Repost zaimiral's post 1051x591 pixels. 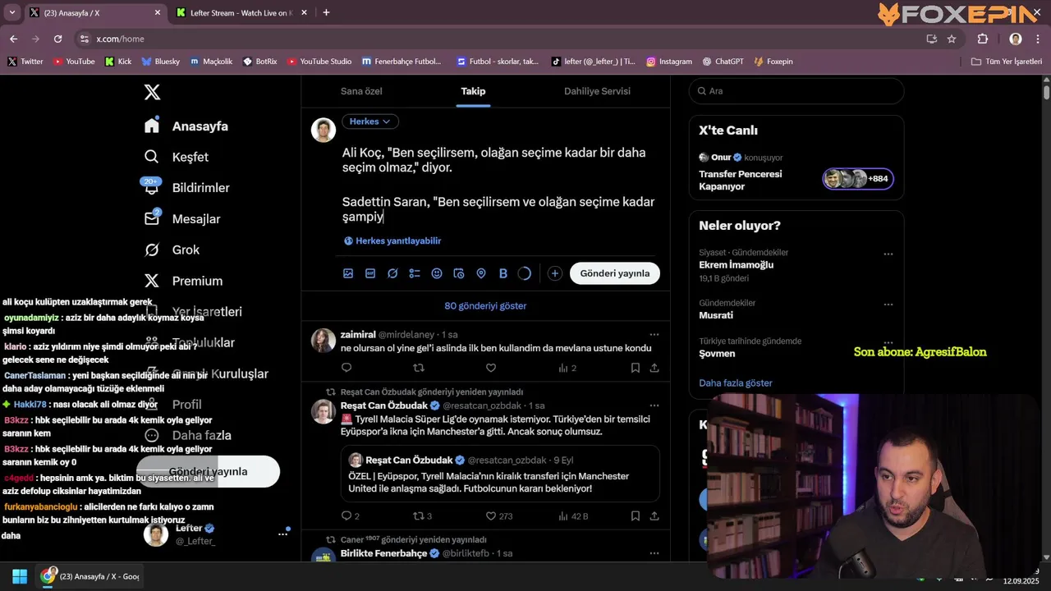tap(419, 368)
